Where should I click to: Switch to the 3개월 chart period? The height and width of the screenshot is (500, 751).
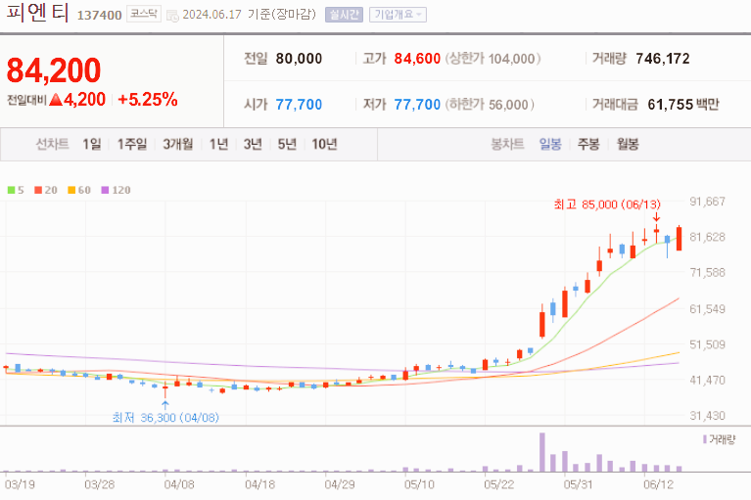[x=177, y=144]
